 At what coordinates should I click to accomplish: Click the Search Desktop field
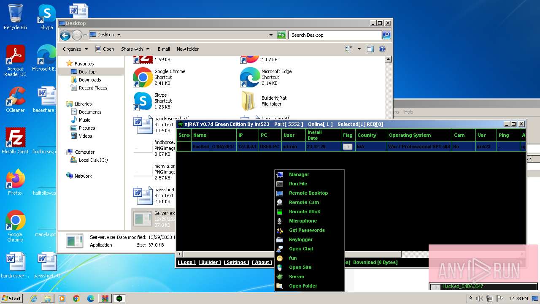click(x=335, y=35)
